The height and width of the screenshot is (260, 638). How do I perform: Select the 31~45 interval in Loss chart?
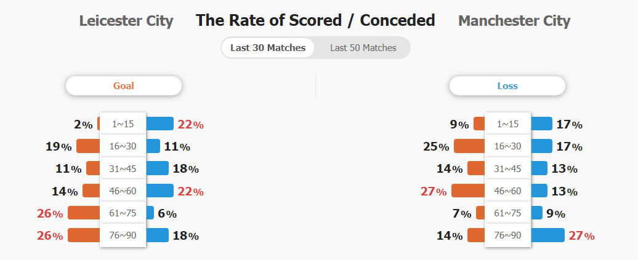pos(507,168)
